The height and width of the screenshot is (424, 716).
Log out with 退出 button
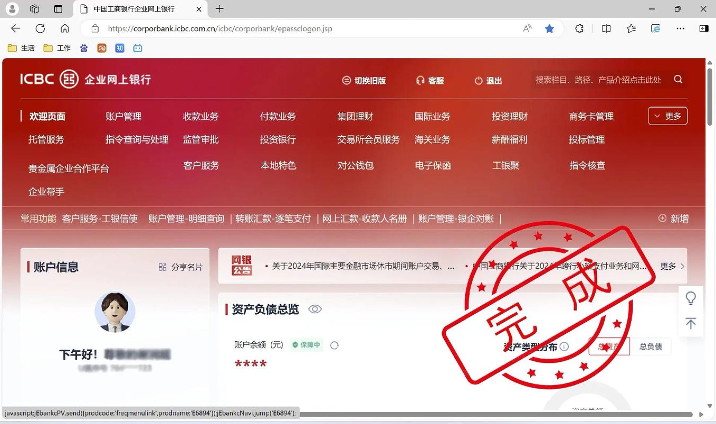pyautogui.click(x=488, y=81)
